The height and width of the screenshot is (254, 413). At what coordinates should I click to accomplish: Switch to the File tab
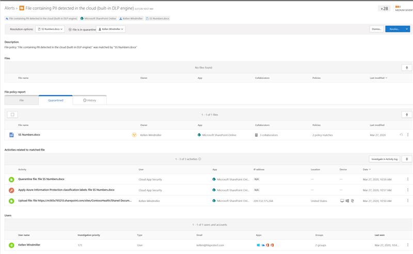point(22,100)
